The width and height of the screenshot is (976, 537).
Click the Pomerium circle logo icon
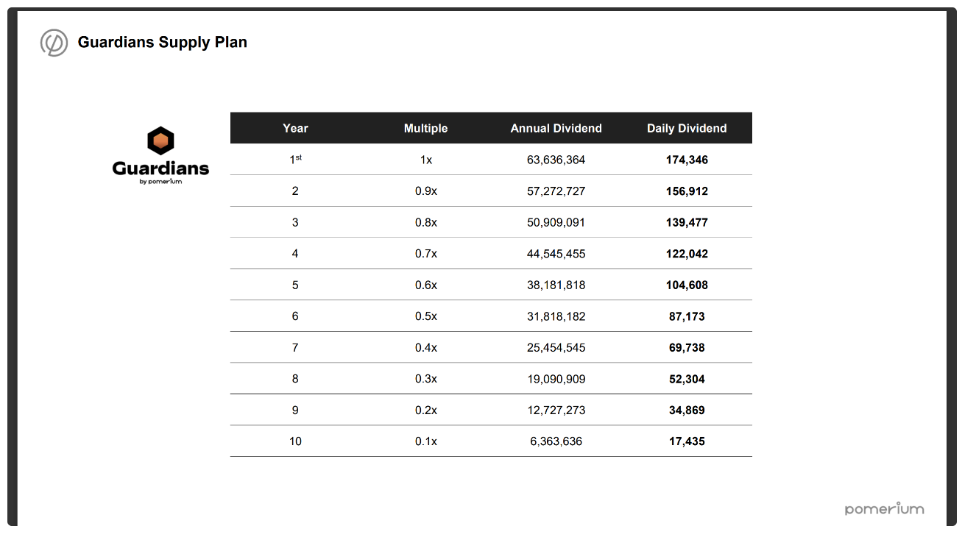(x=54, y=43)
